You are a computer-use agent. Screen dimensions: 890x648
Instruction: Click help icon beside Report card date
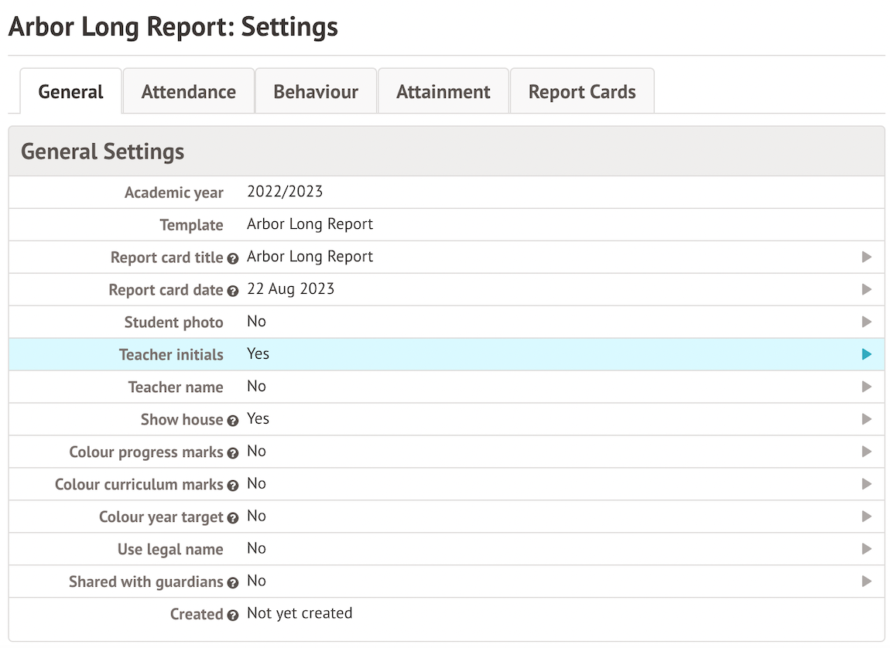click(233, 292)
